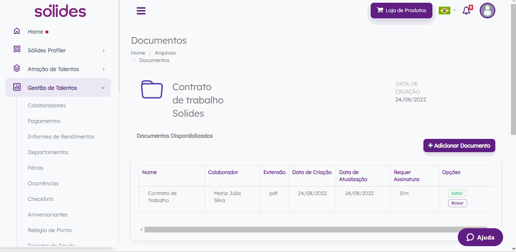
Task: Click Editar for Contrato de Trabalho
Action: [457, 193]
